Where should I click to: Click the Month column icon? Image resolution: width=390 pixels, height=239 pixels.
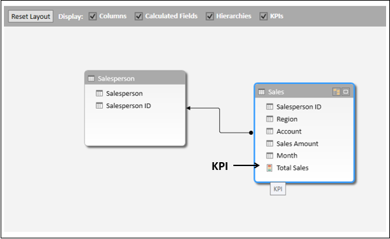[x=270, y=156]
